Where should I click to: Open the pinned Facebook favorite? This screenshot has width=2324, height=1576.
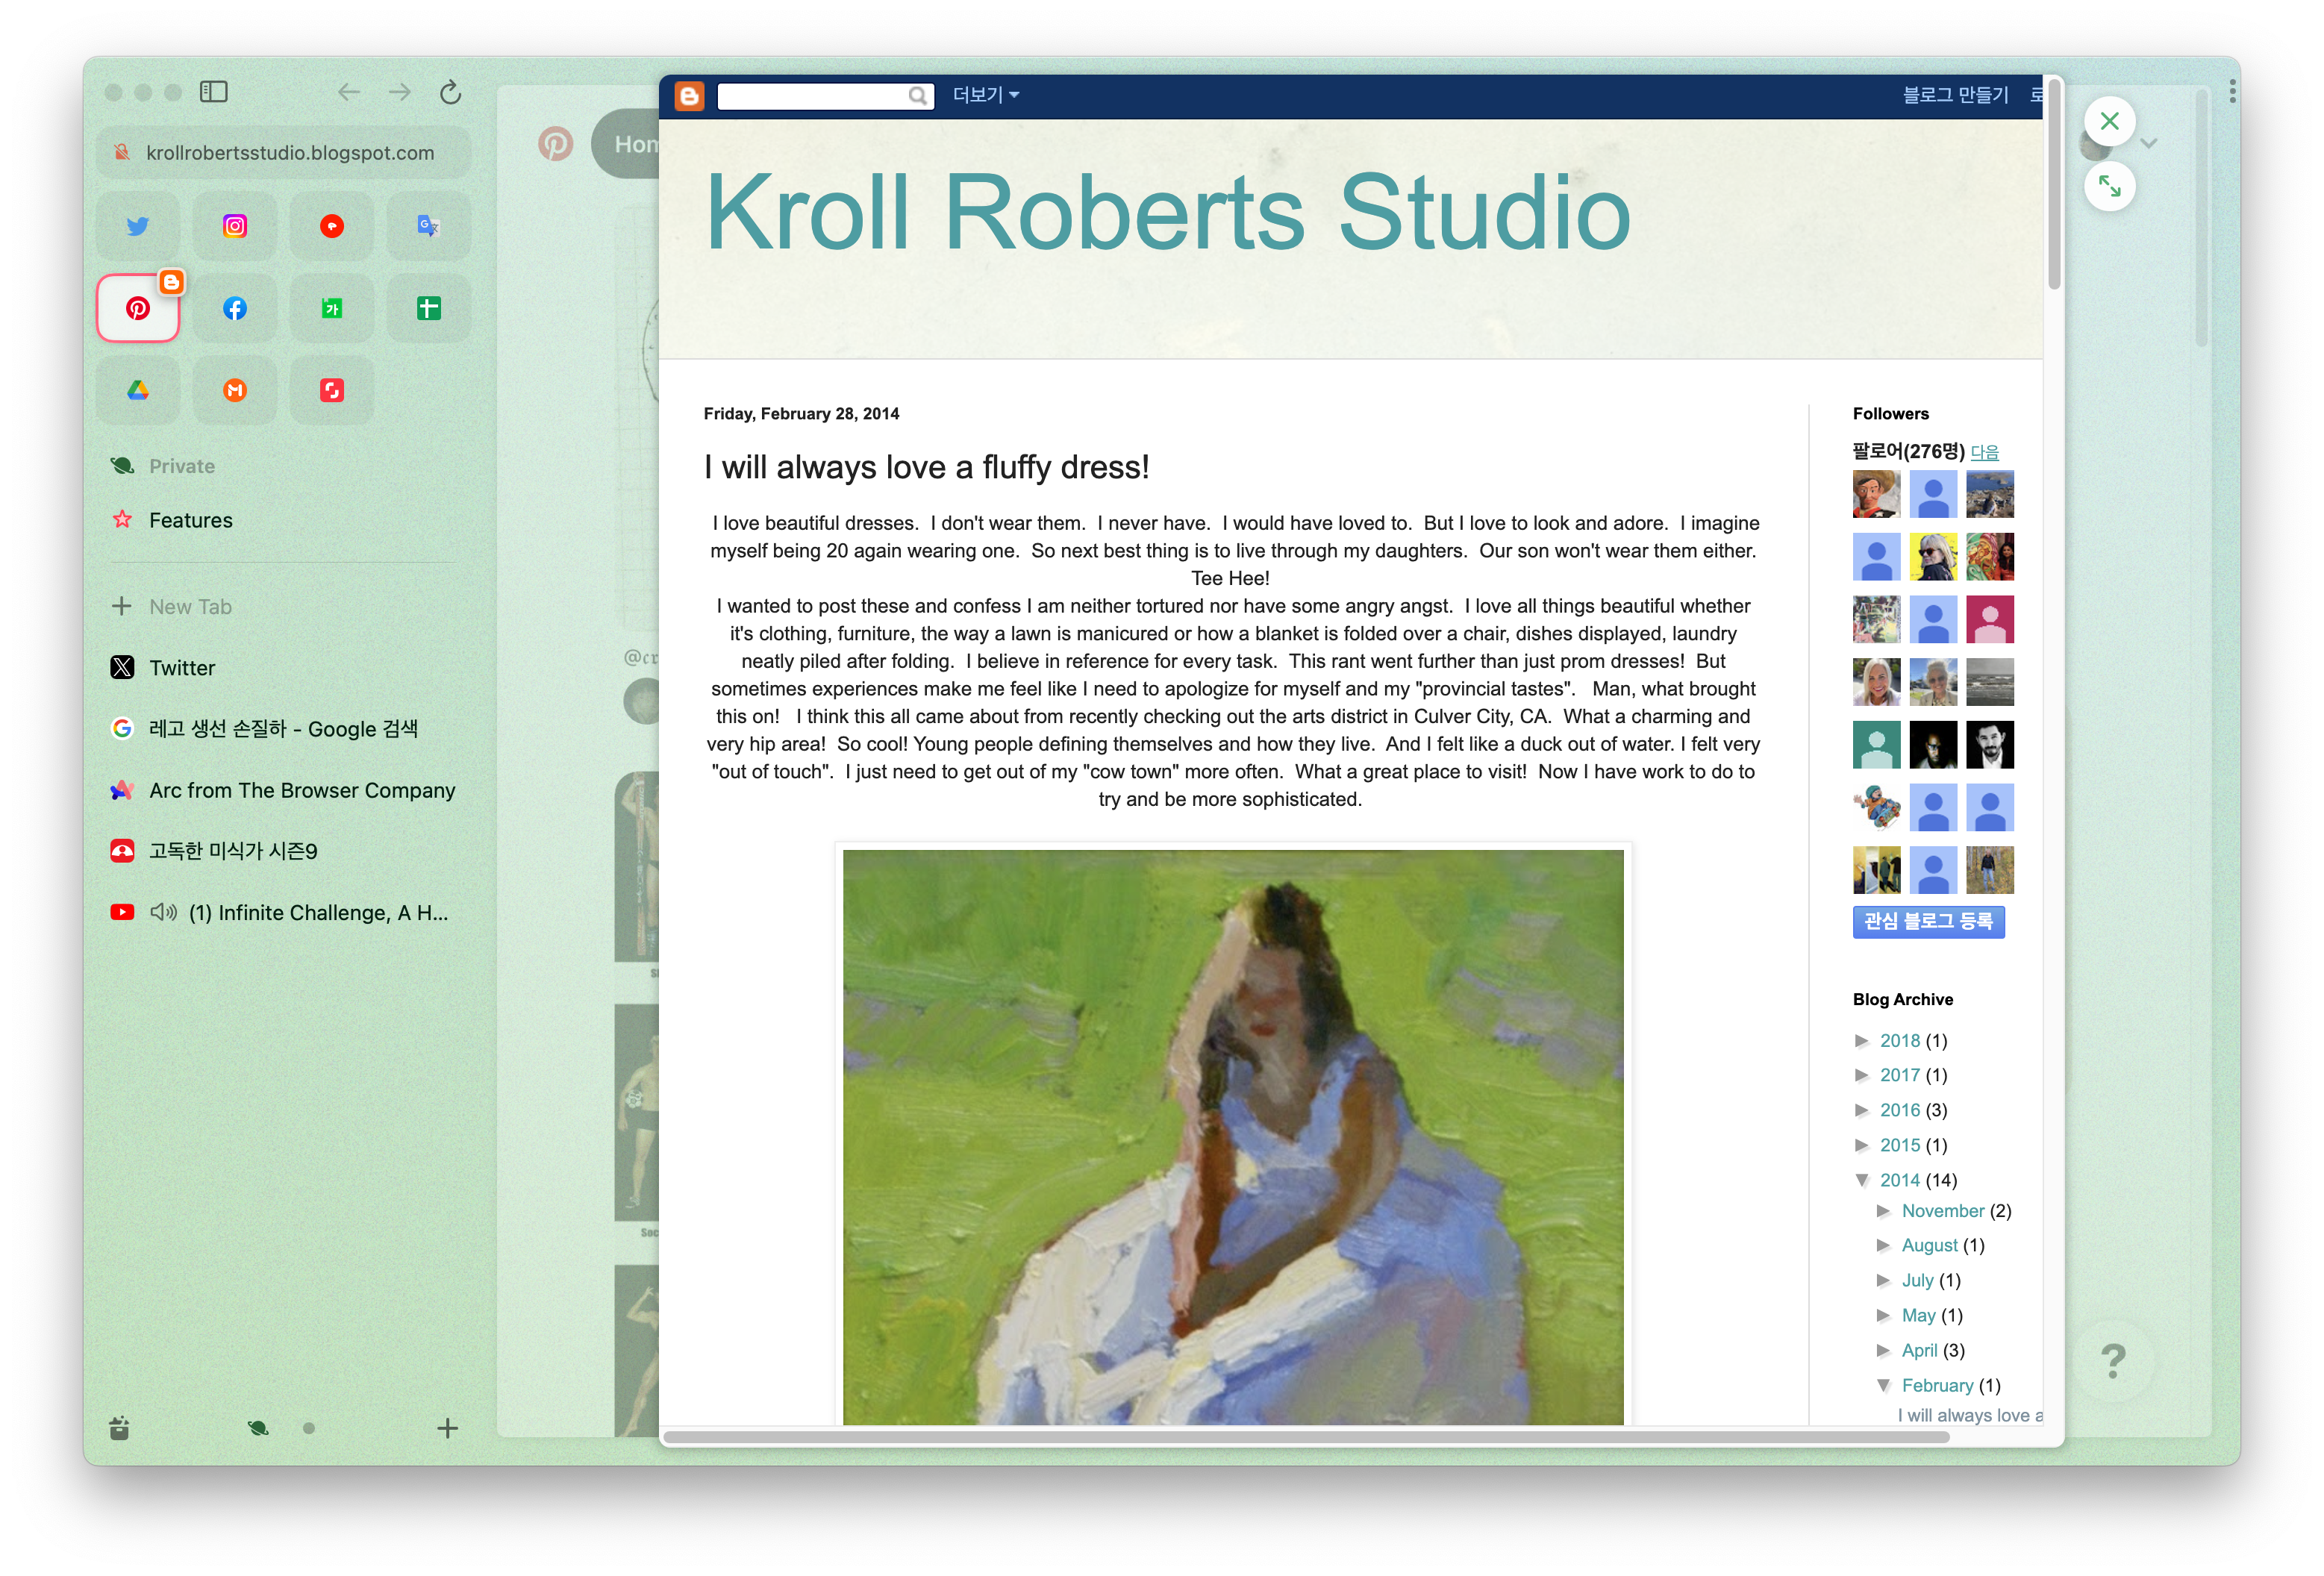tap(234, 308)
